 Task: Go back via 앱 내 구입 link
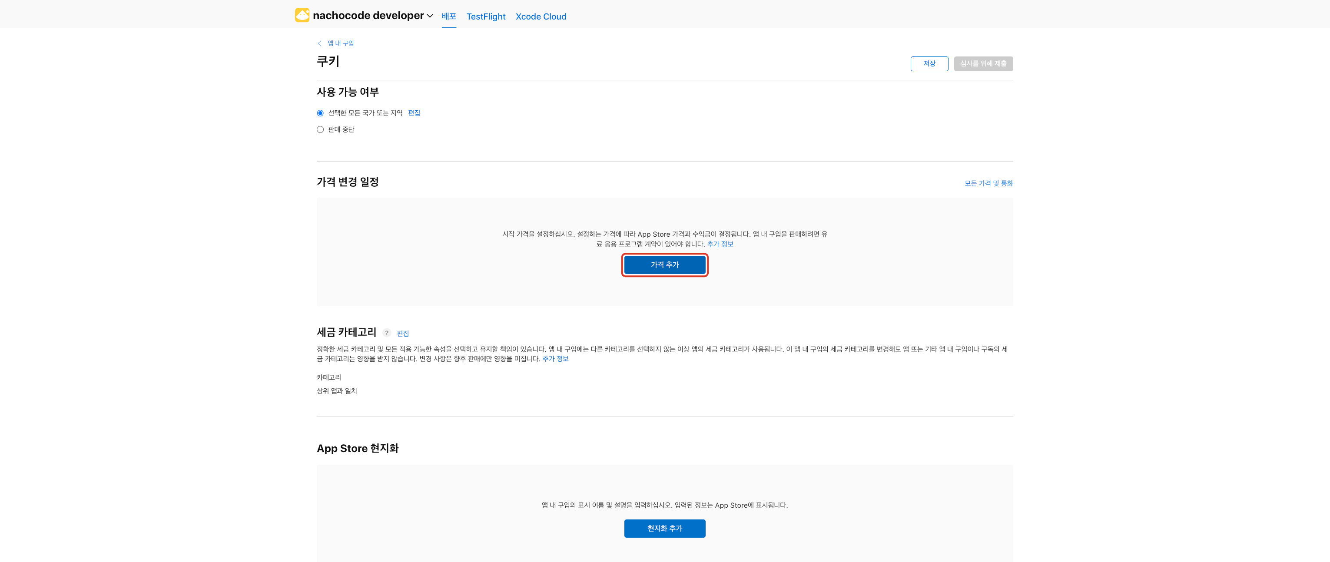point(341,43)
